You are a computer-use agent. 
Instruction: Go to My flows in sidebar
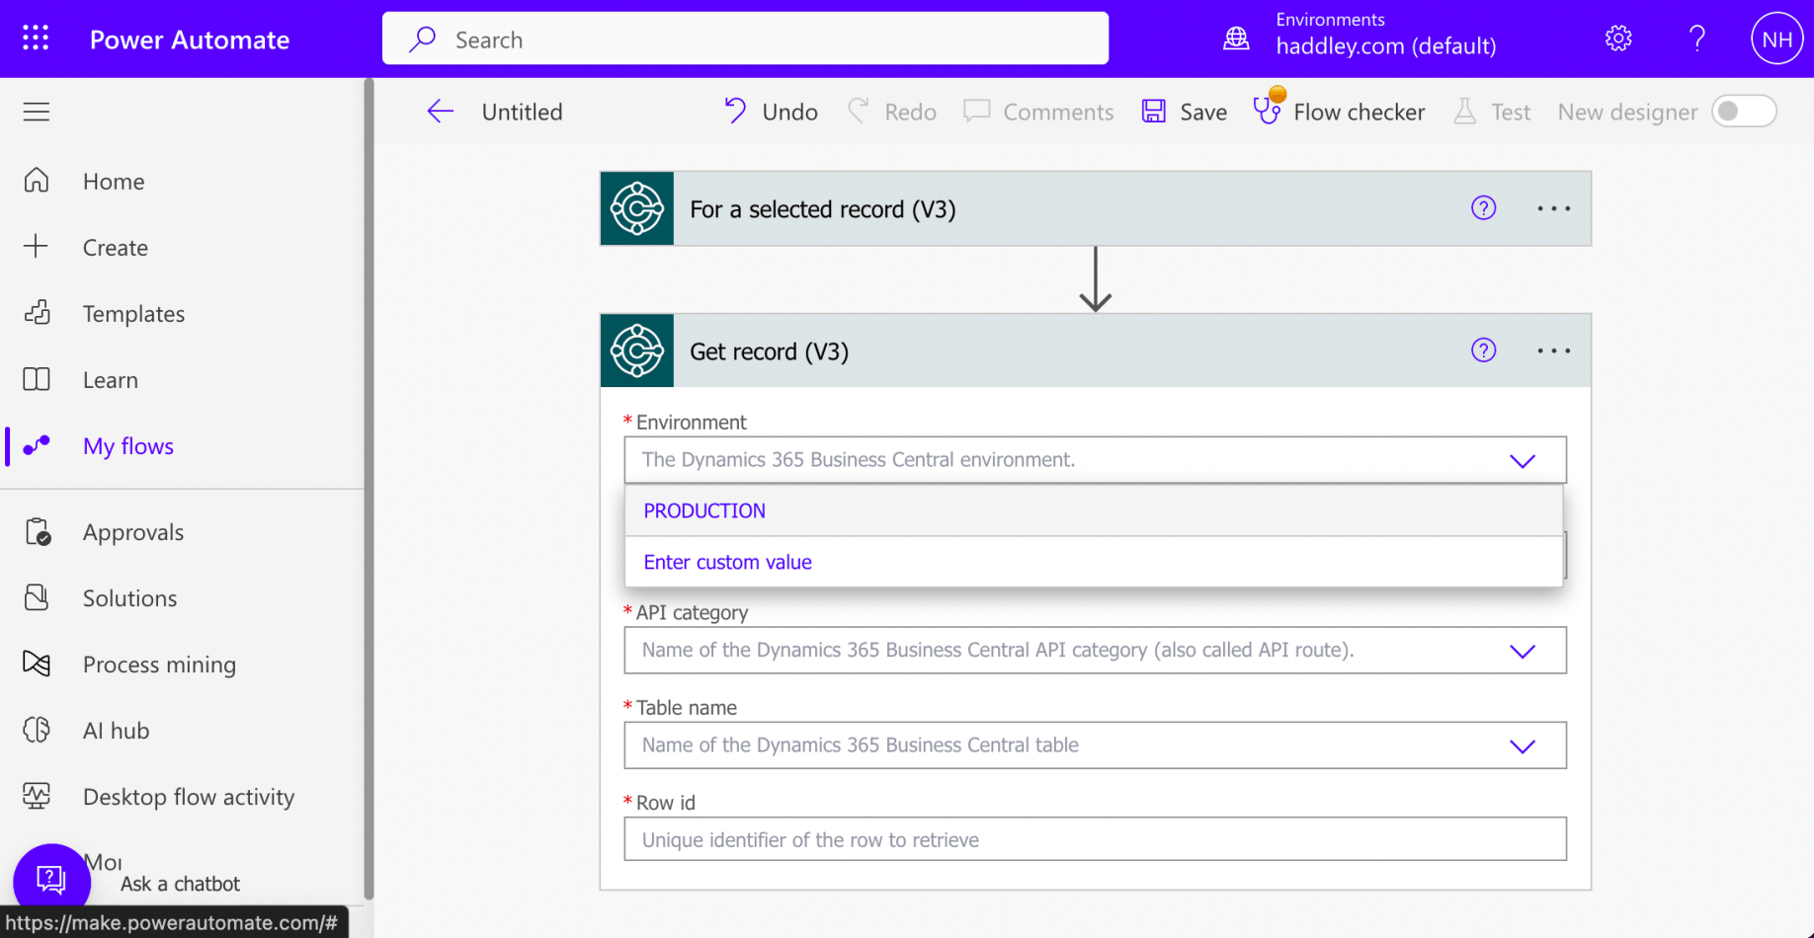point(127,446)
